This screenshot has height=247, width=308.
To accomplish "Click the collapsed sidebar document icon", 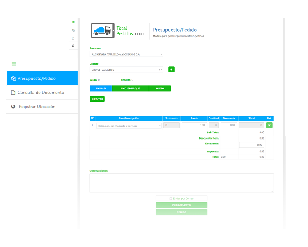I will click(73, 38).
